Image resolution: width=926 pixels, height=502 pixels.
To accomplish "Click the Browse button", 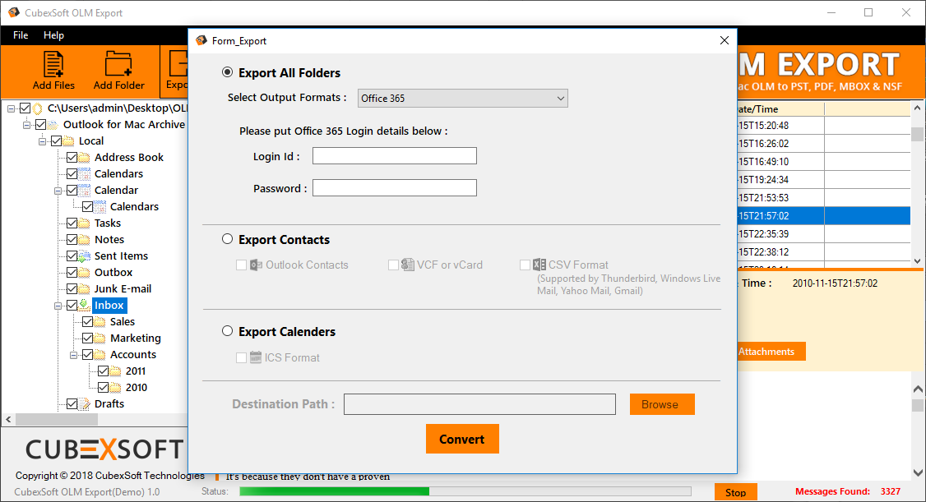I will click(x=662, y=405).
